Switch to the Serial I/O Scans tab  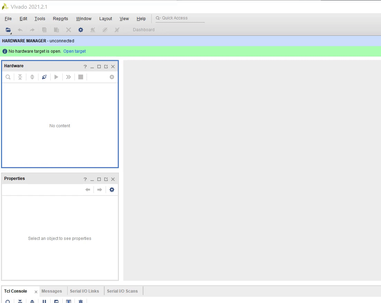click(x=123, y=291)
